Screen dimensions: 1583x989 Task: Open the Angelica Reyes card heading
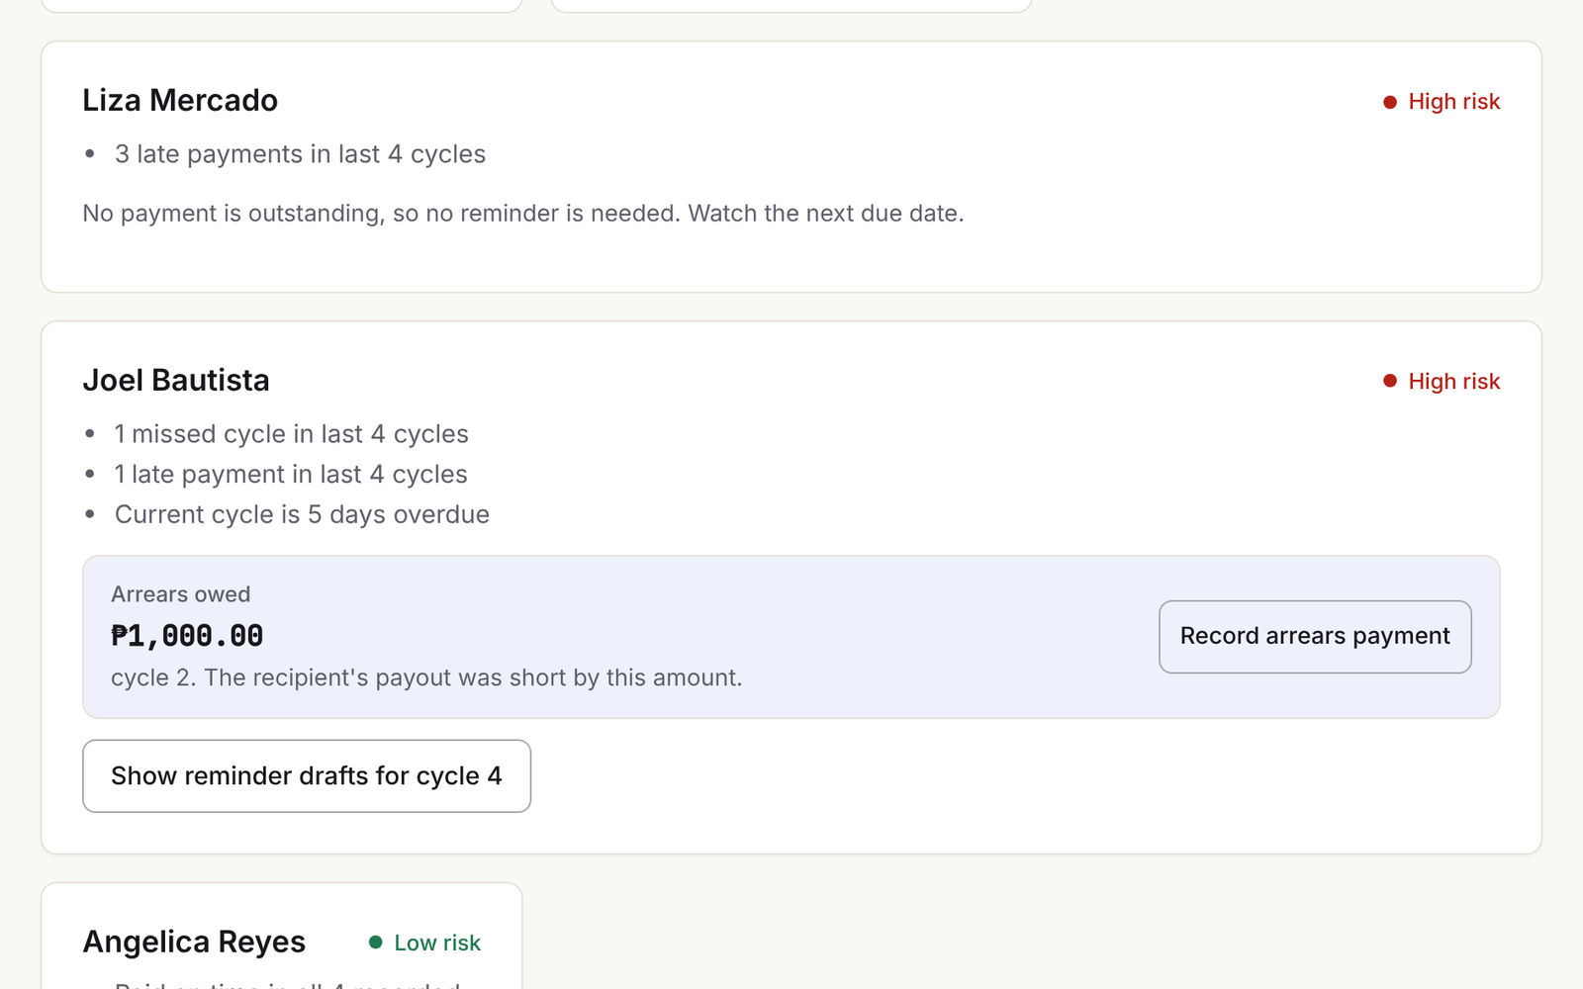194,943
